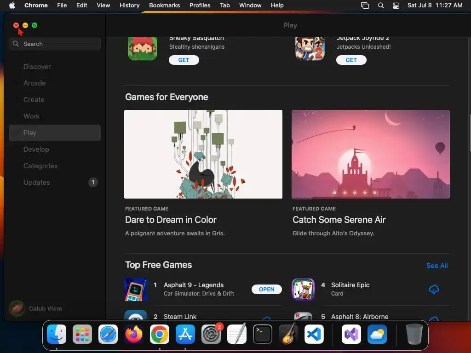This screenshot has height=353, width=471.
Task: Open the Help menu
Action: pyautogui.click(x=277, y=6)
